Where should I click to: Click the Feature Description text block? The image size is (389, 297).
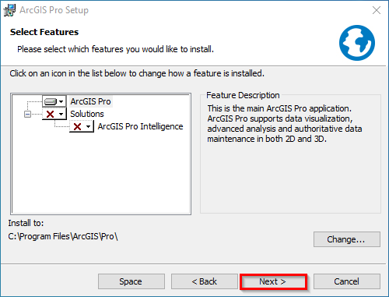[285, 124]
